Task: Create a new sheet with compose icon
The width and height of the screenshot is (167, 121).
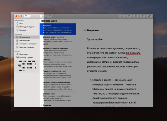Action: [50, 16]
